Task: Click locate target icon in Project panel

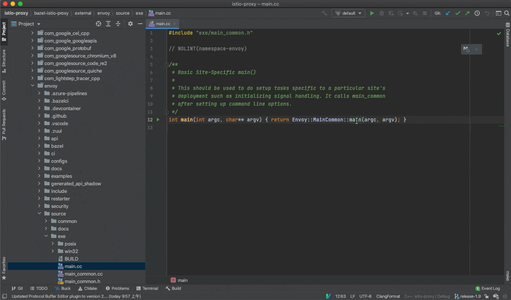Action: (x=99, y=24)
